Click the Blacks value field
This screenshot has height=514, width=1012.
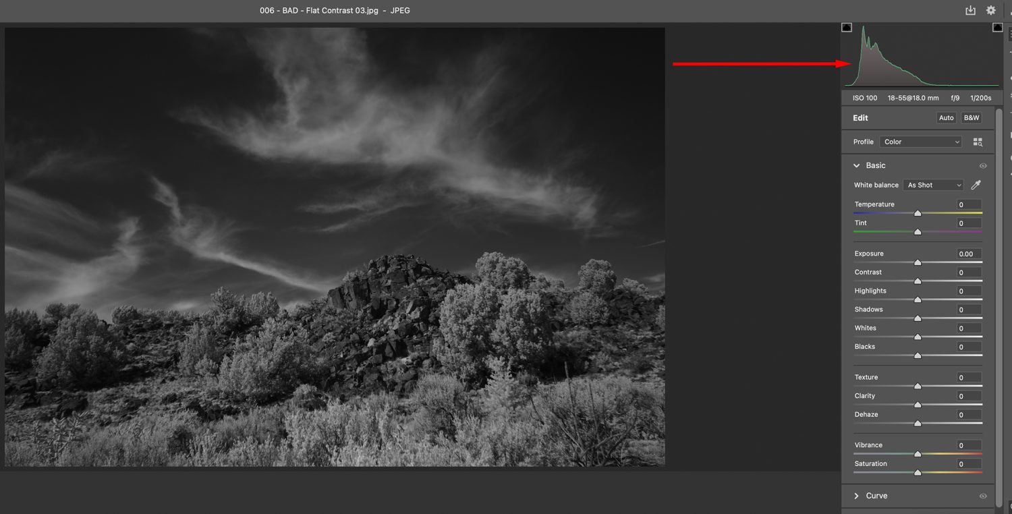(x=969, y=347)
